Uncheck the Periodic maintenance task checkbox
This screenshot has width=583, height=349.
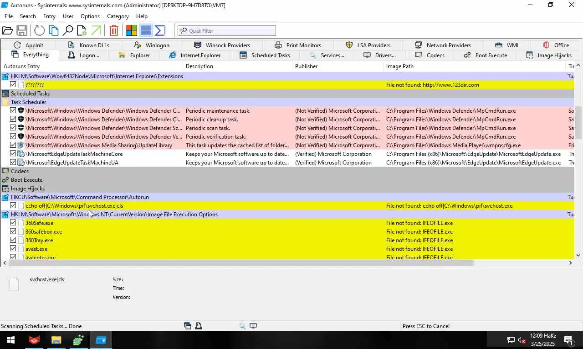[13, 110]
